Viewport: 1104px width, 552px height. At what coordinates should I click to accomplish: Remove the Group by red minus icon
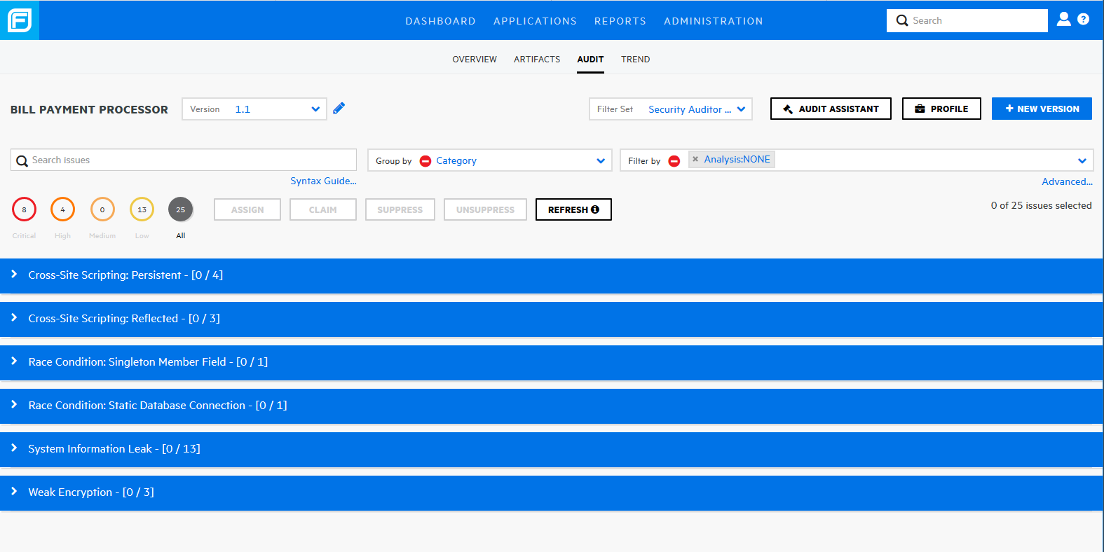[x=425, y=161]
